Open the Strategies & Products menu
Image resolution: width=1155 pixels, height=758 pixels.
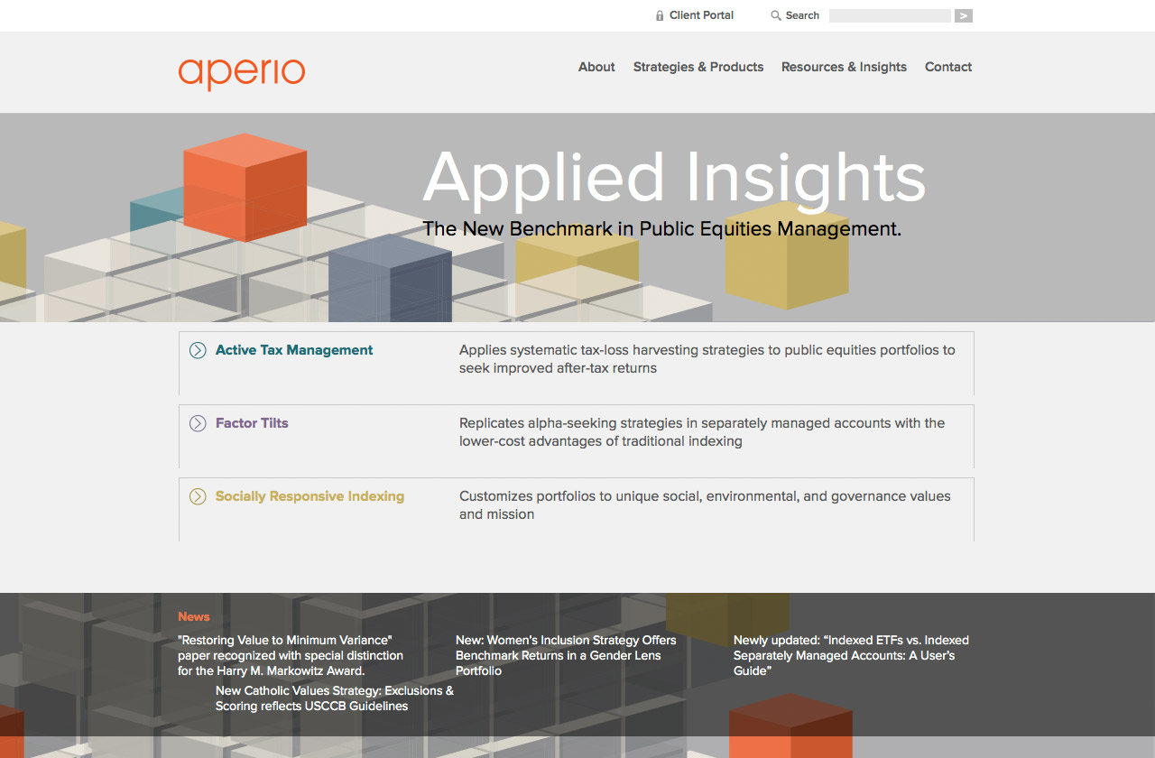pos(698,67)
